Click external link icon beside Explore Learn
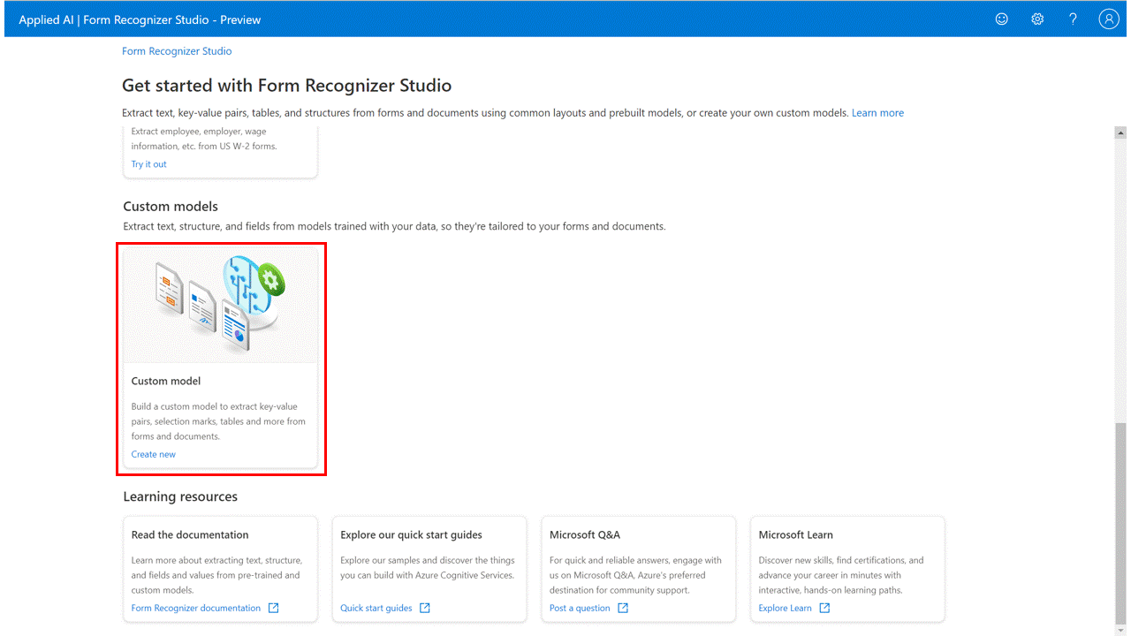 click(824, 608)
